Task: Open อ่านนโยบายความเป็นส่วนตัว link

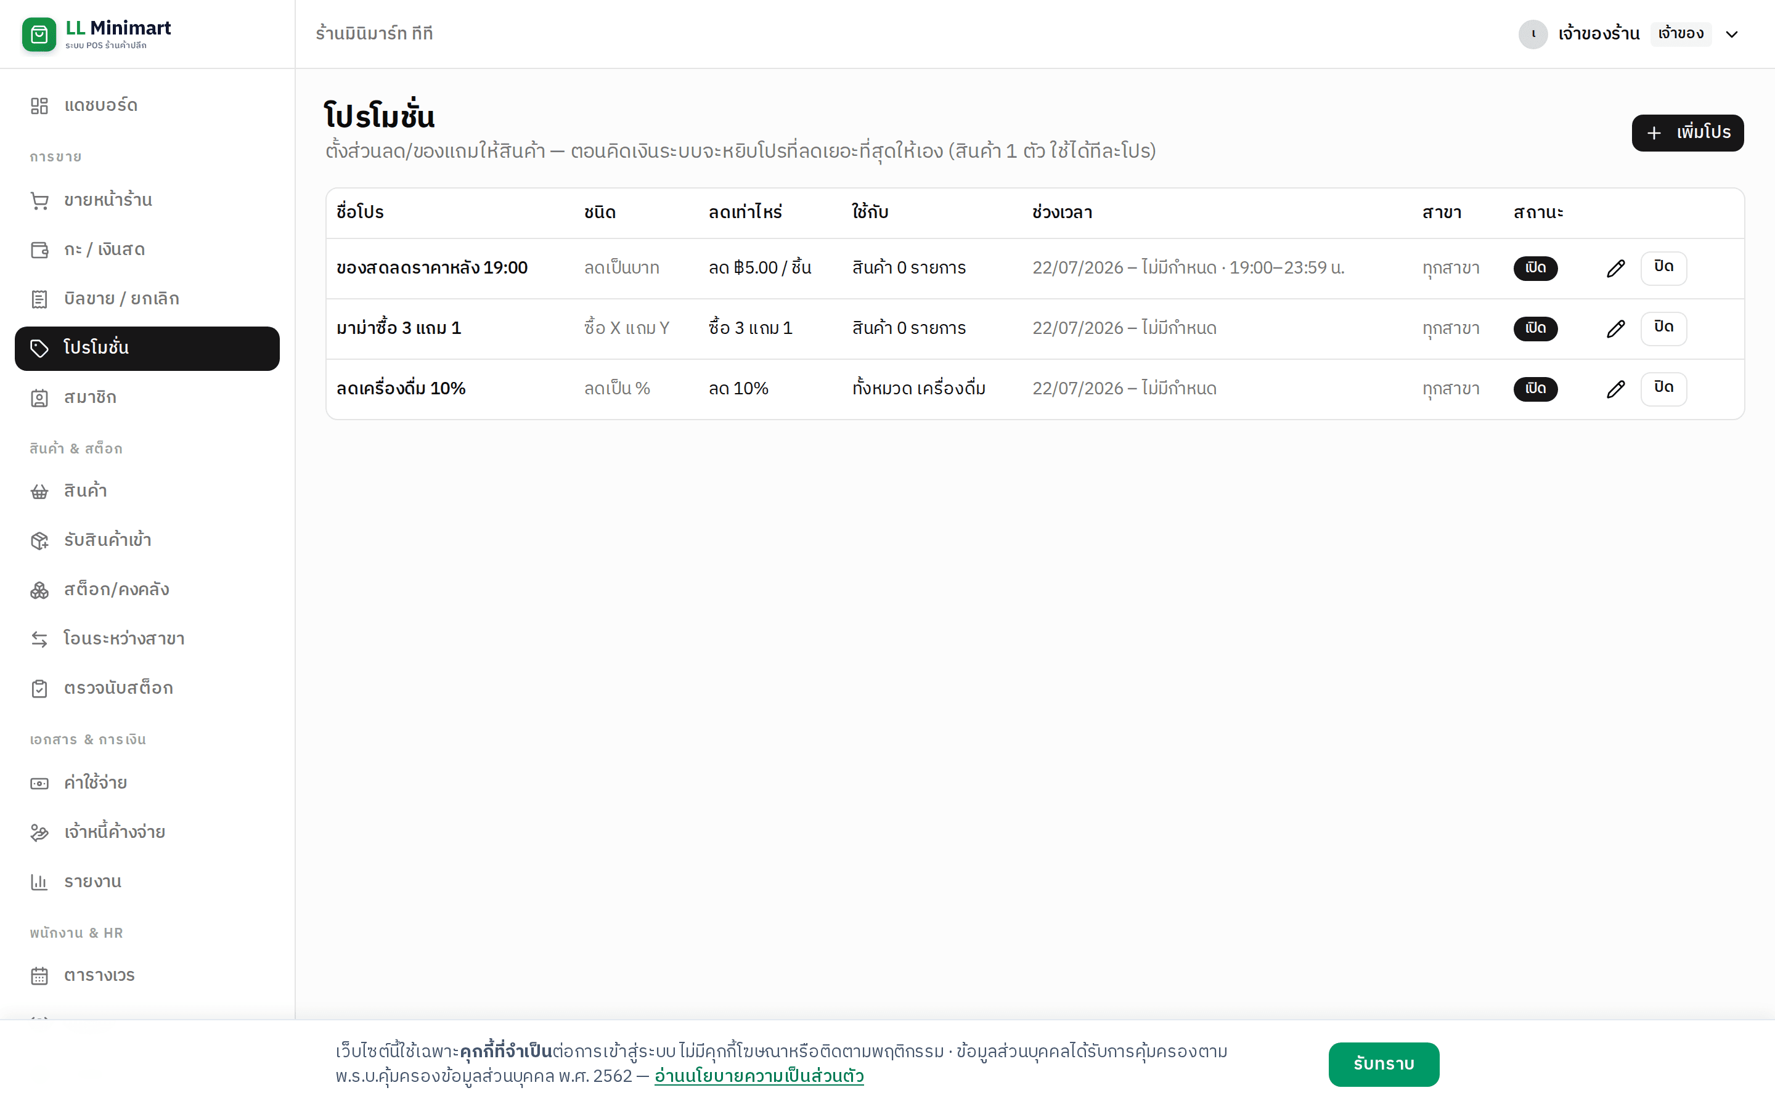Action: click(x=759, y=1076)
